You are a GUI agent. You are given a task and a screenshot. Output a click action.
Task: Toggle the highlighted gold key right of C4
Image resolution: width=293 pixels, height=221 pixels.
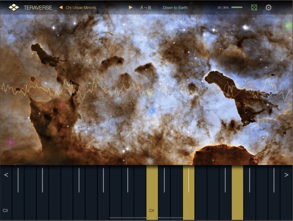[x=189, y=192]
